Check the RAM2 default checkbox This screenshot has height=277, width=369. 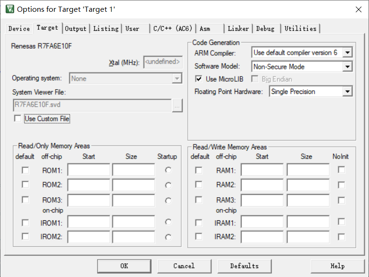pos(199,185)
